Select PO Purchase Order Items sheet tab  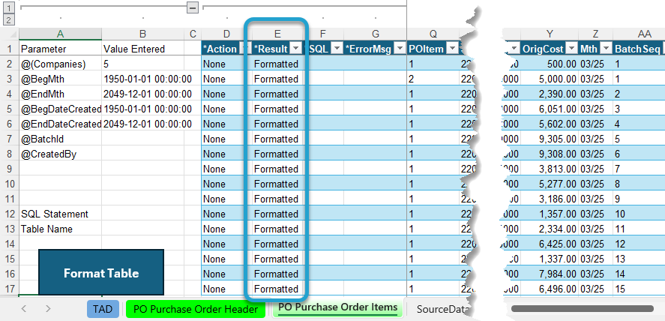pos(337,307)
